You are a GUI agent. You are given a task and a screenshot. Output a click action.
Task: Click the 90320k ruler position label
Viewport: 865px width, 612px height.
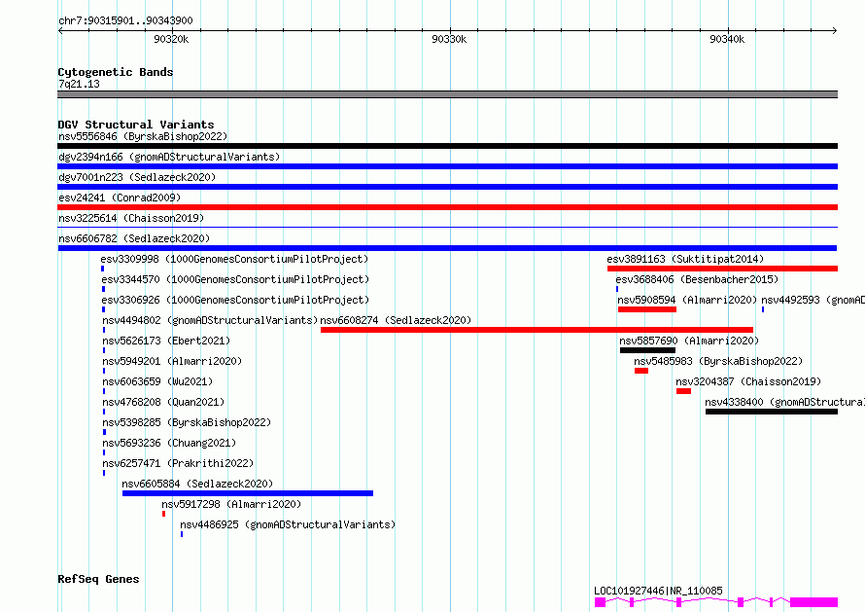click(x=171, y=39)
